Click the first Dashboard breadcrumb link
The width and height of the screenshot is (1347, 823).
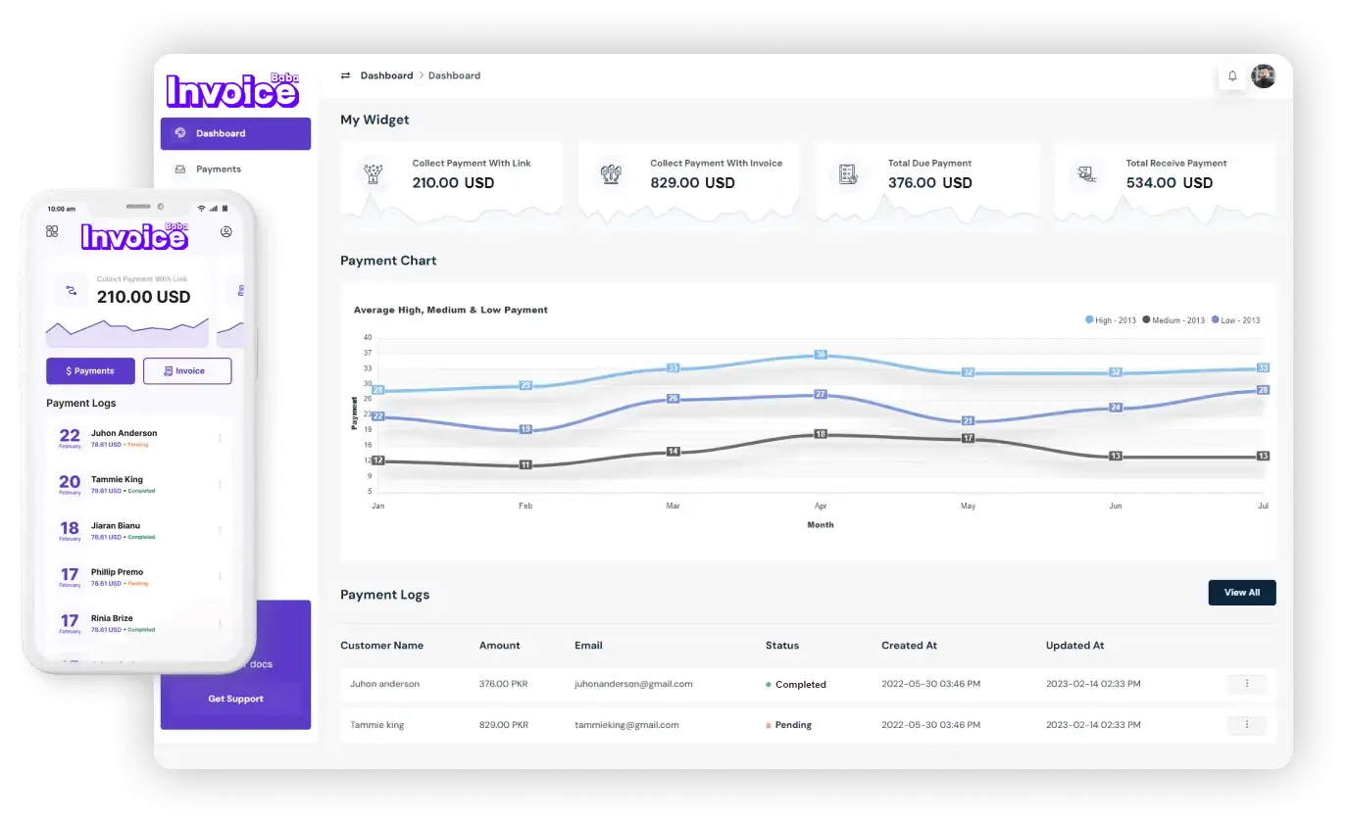click(x=386, y=75)
